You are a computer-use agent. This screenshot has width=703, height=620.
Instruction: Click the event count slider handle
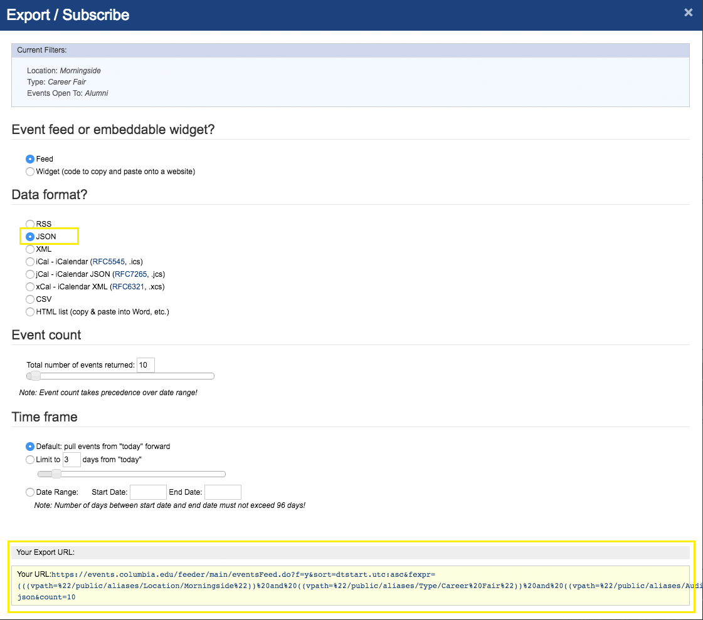[x=35, y=376]
